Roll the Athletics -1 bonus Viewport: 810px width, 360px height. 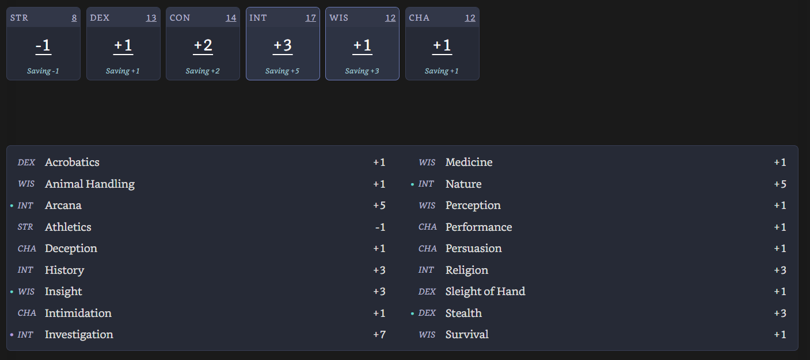point(380,227)
